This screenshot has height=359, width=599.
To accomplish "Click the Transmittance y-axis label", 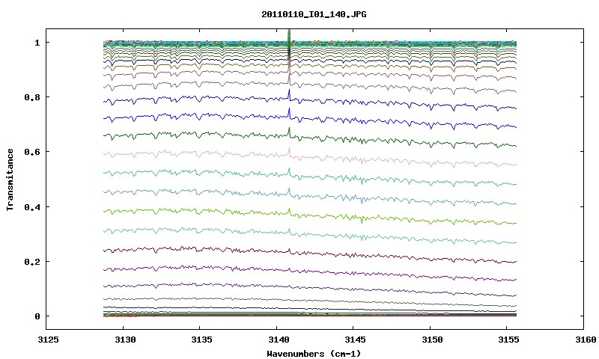I will coord(10,179).
